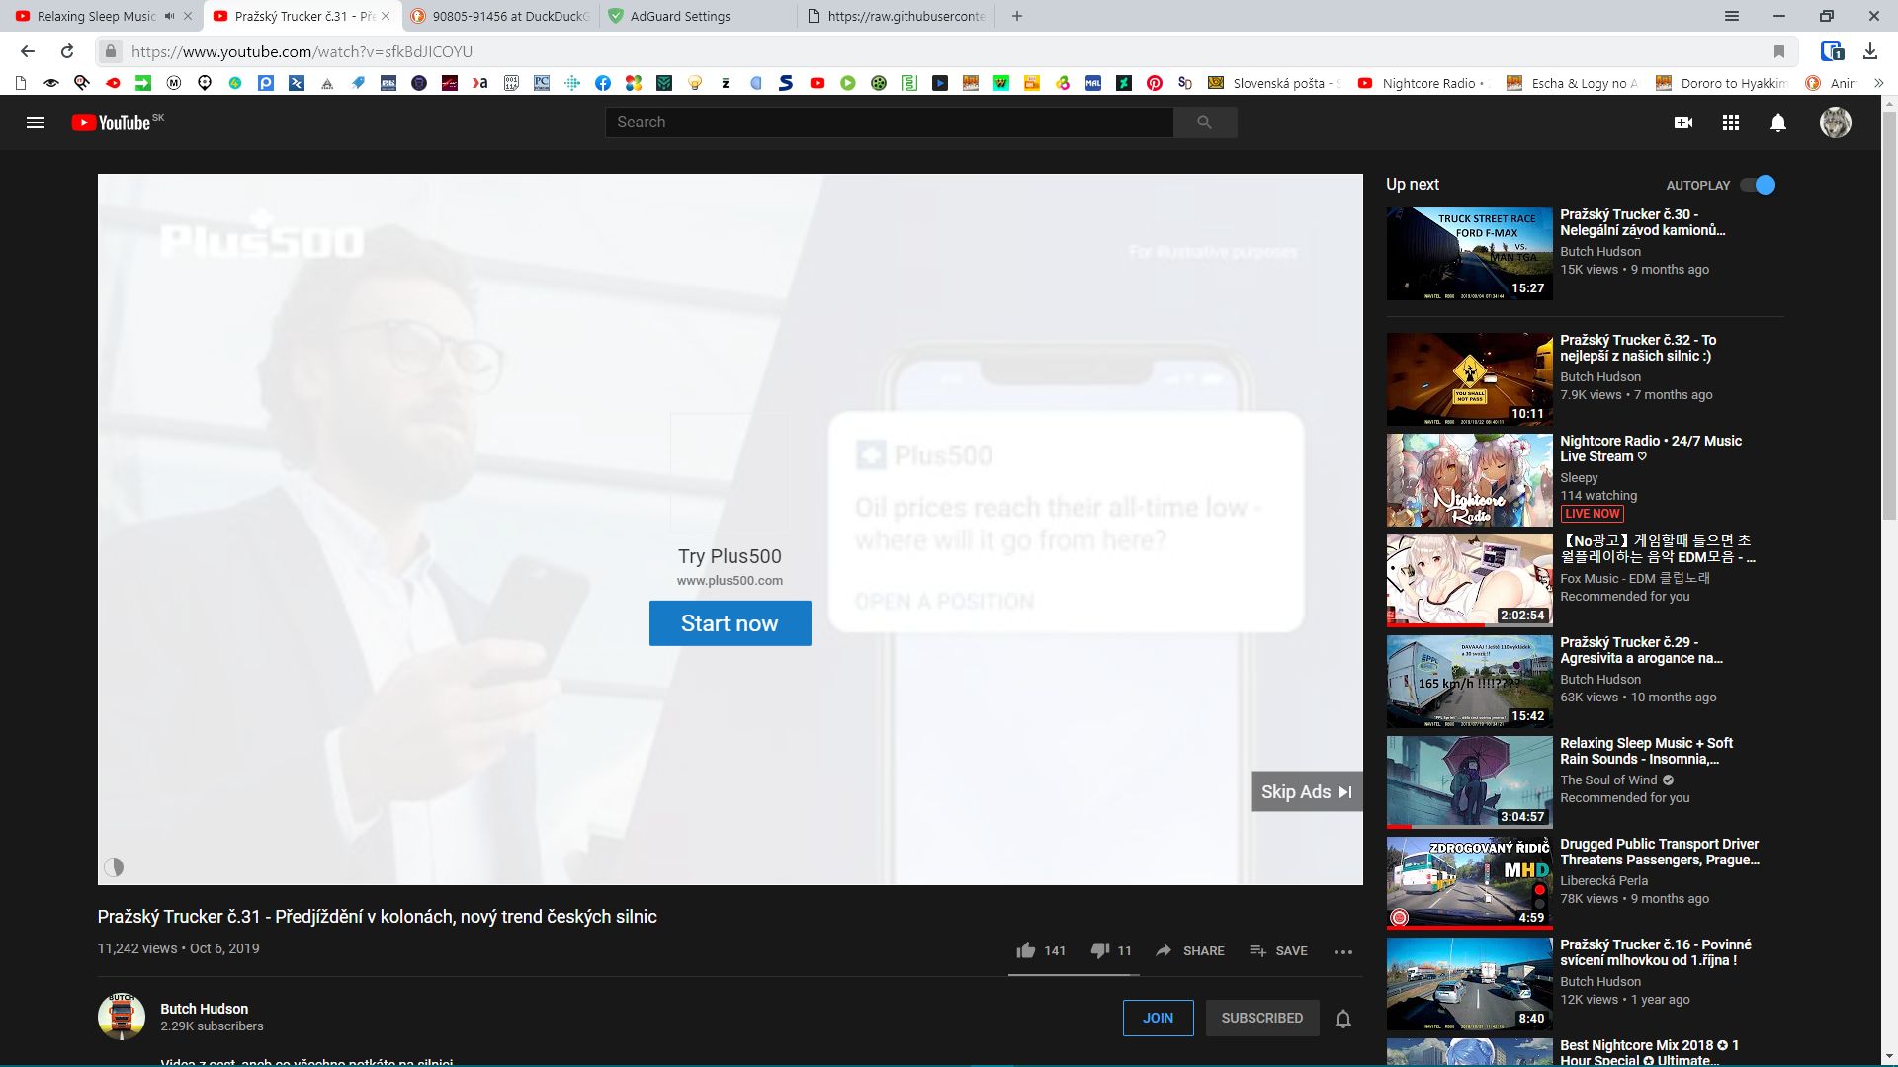The height and width of the screenshot is (1067, 1898).
Task: Open Escha & Logy bookmark
Action: tap(1572, 83)
